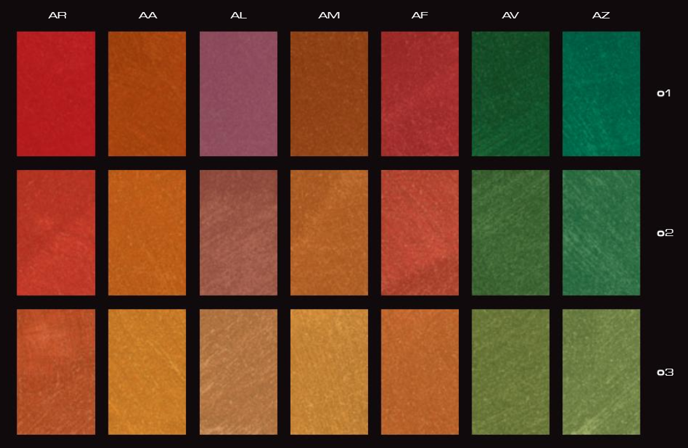
Task: Pick the AL 02 dusty rose swatch
Action: 238,232
